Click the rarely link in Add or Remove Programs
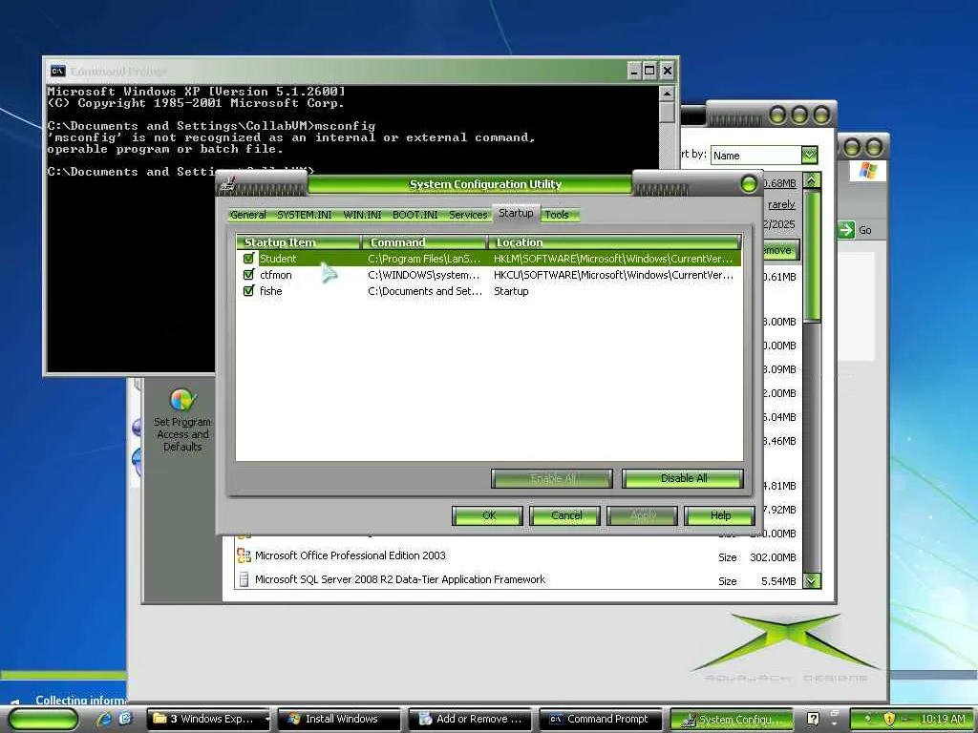 coord(781,204)
